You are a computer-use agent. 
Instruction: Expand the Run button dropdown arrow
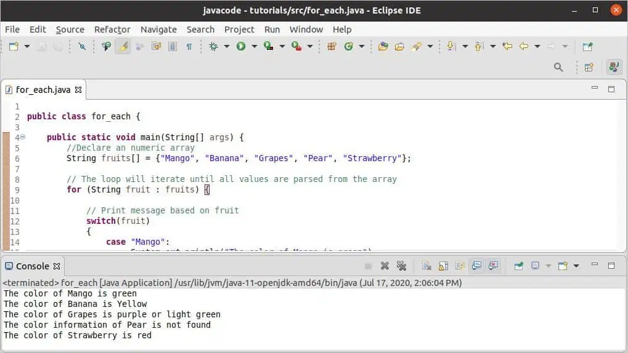[254, 46]
